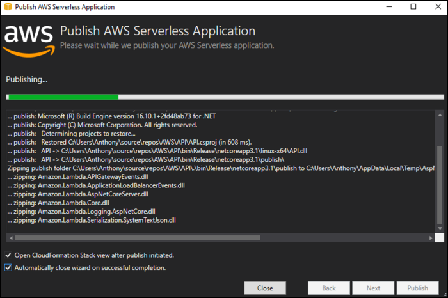Click the Back button
This screenshot has width=448, height=298.
tap(329, 288)
